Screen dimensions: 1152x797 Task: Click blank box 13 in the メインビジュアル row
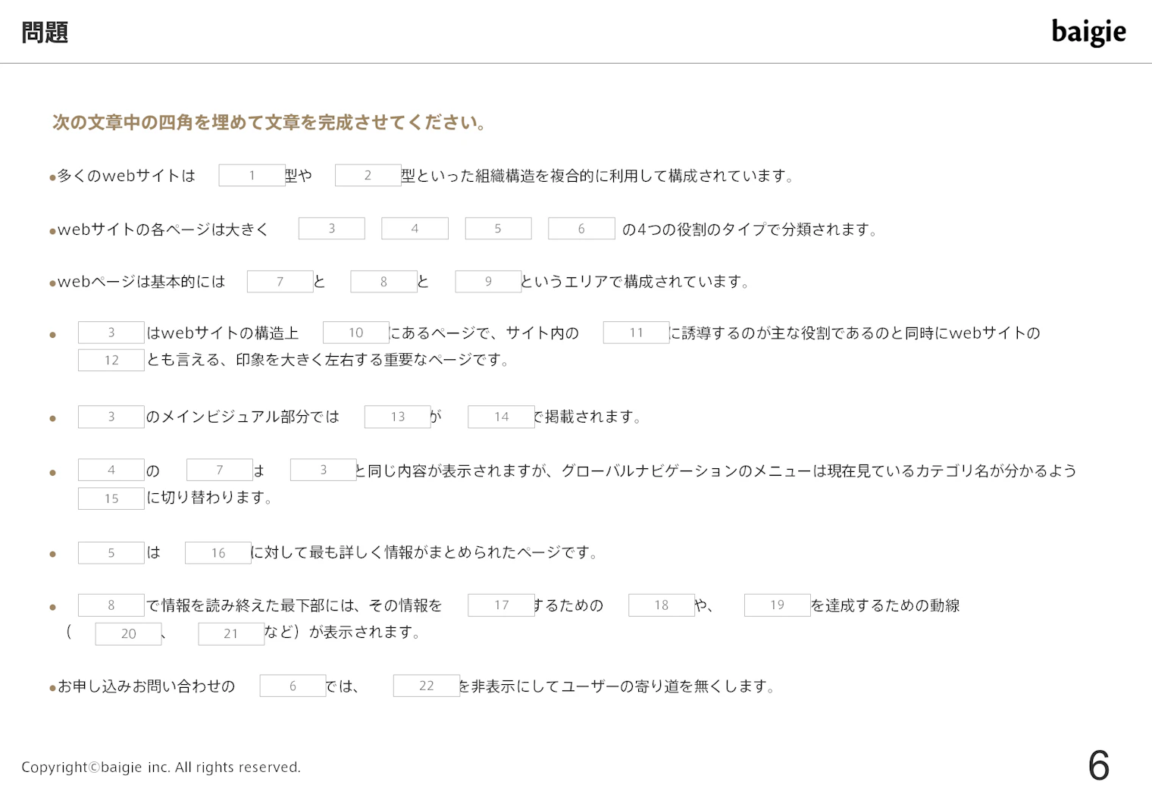click(x=397, y=417)
